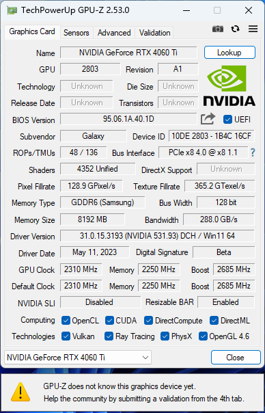Screen dimensions: 265x413
Task: Toggle the OpenCL checkbox
Action: [66, 321]
